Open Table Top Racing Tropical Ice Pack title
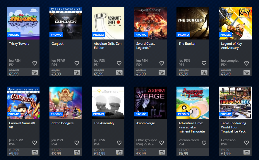 pyautogui.click(x=234, y=127)
